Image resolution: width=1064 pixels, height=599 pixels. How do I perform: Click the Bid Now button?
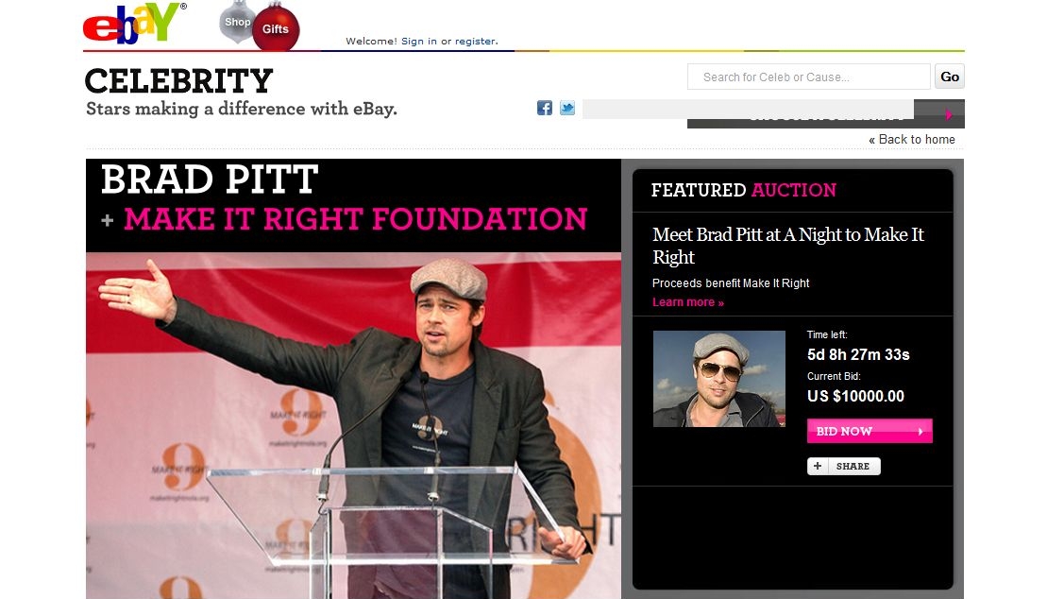(870, 431)
